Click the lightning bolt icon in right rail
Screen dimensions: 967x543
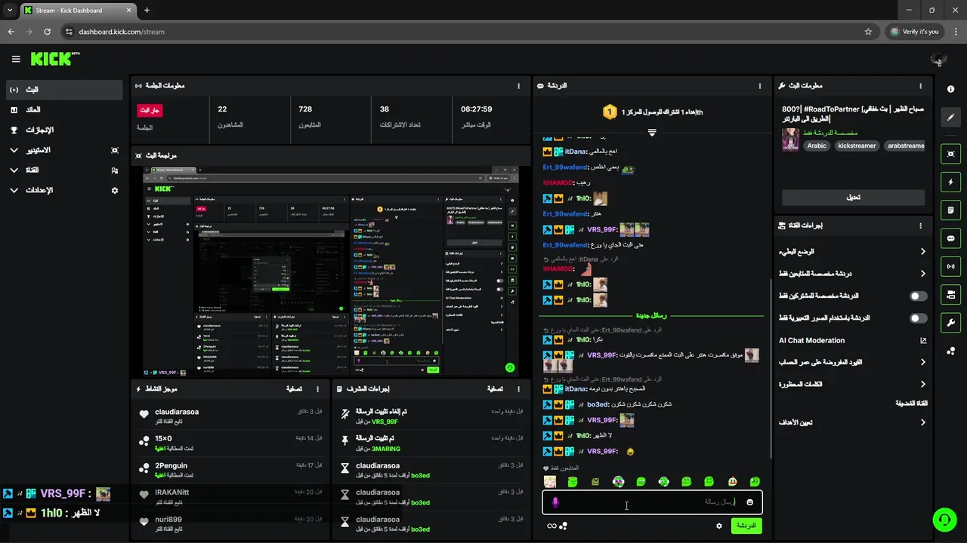pyautogui.click(x=950, y=182)
